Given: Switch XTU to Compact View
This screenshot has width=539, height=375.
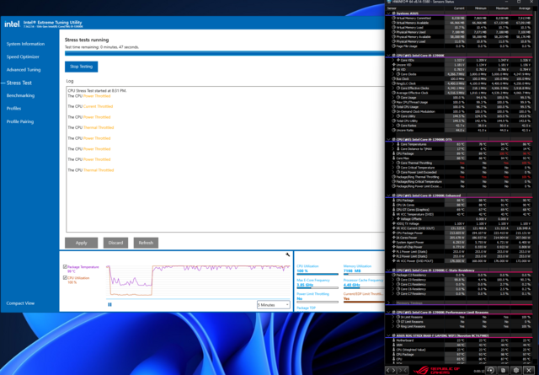Looking at the screenshot, I should coord(20,303).
